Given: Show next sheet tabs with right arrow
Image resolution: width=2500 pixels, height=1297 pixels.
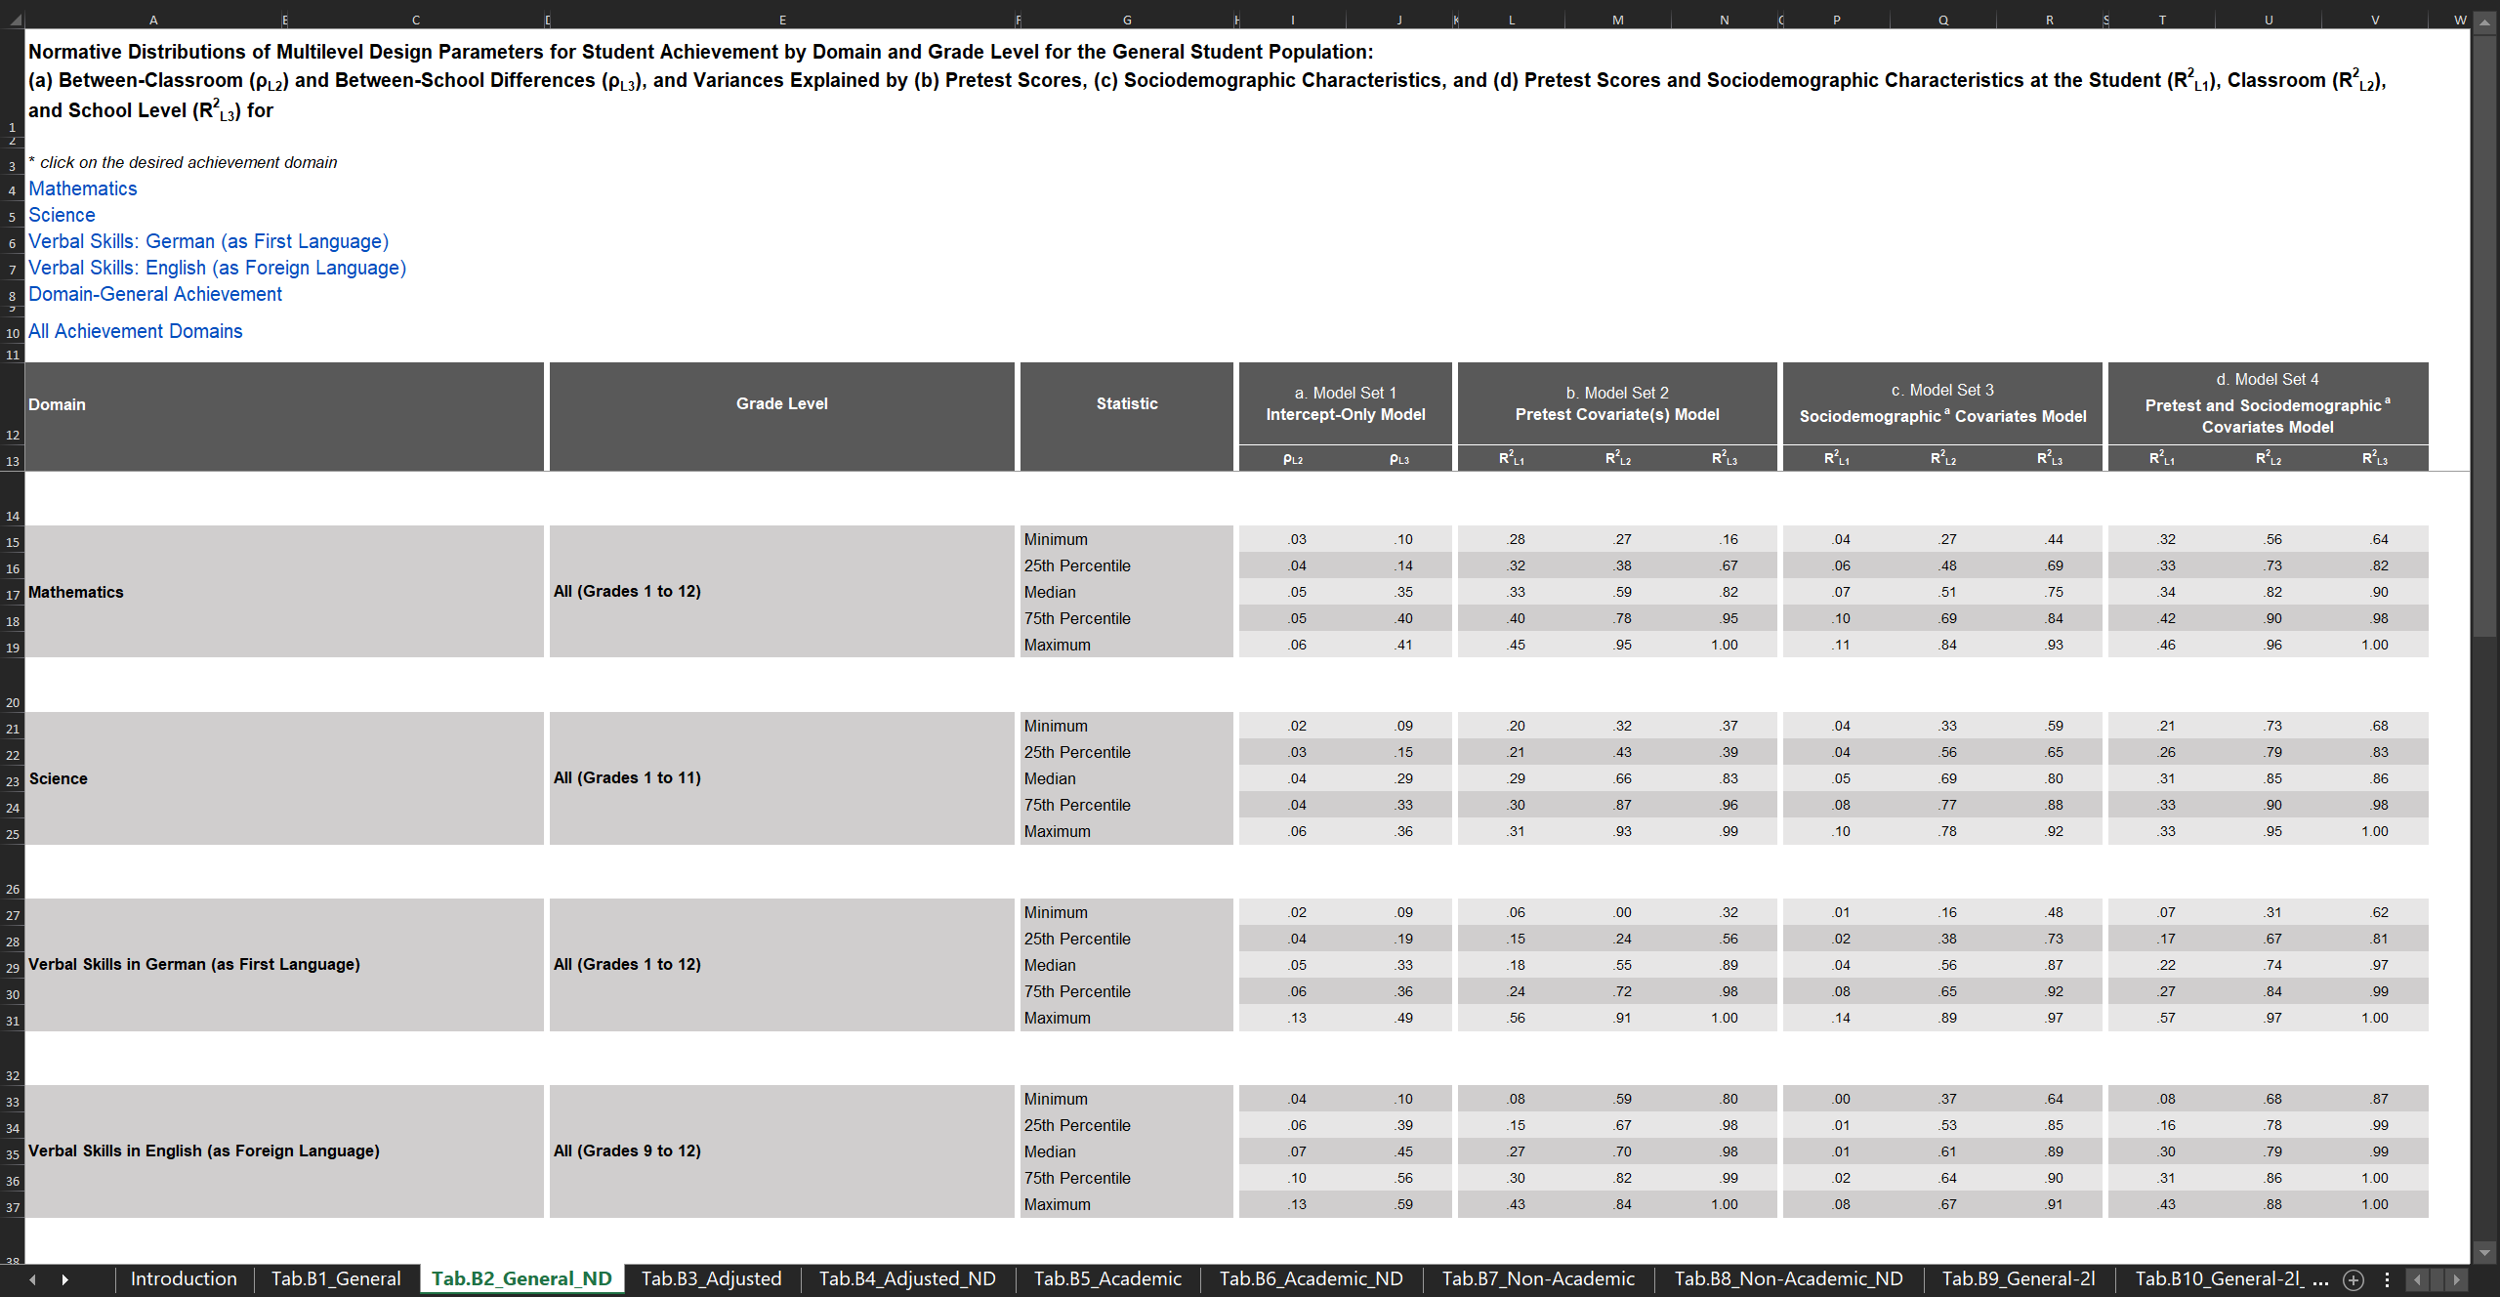Looking at the screenshot, I should (64, 1279).
